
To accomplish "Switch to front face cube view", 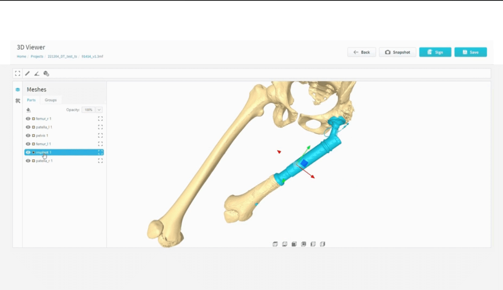I will click(294, 244).
